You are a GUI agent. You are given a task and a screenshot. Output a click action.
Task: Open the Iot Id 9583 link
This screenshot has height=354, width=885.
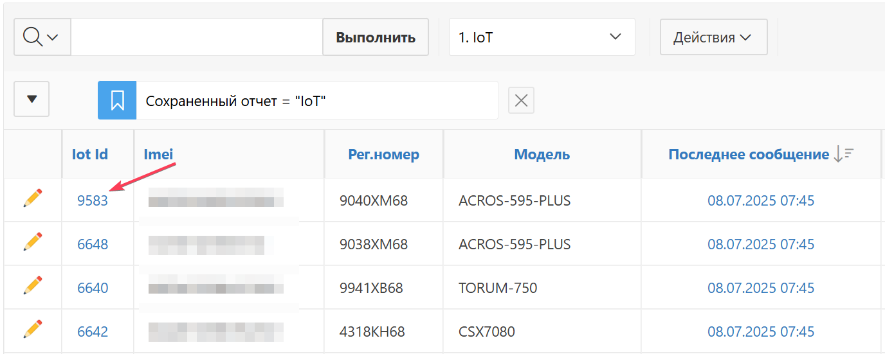pos(93,200)
